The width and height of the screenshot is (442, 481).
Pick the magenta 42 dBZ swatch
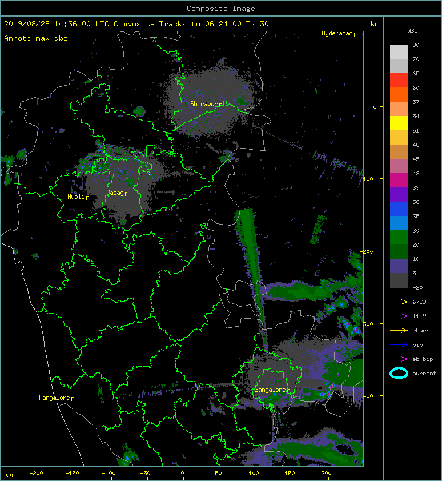399,181
